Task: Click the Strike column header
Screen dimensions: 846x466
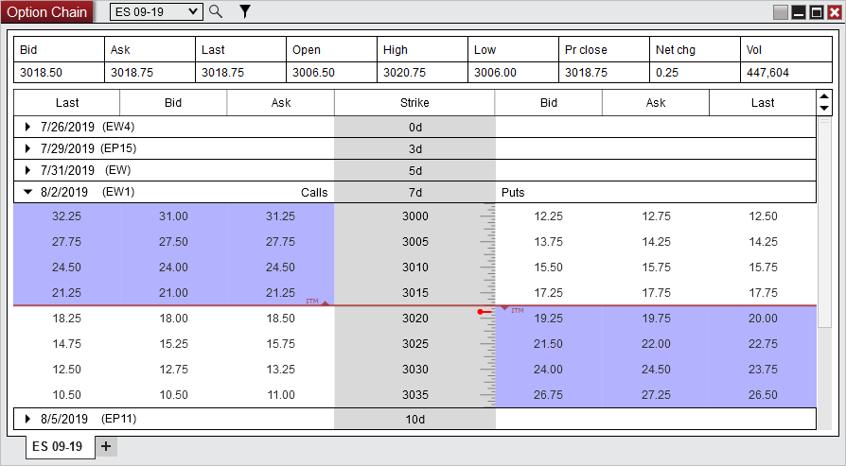Action: 414,103
